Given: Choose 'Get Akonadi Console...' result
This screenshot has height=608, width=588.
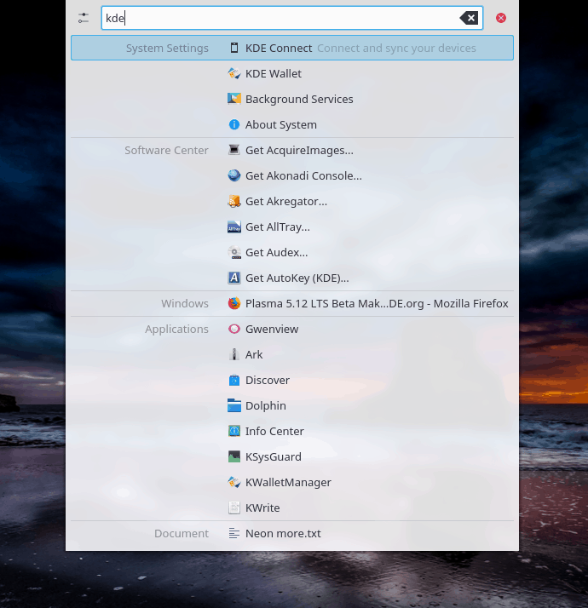Looking at the screenshot, I should (303, 175).
